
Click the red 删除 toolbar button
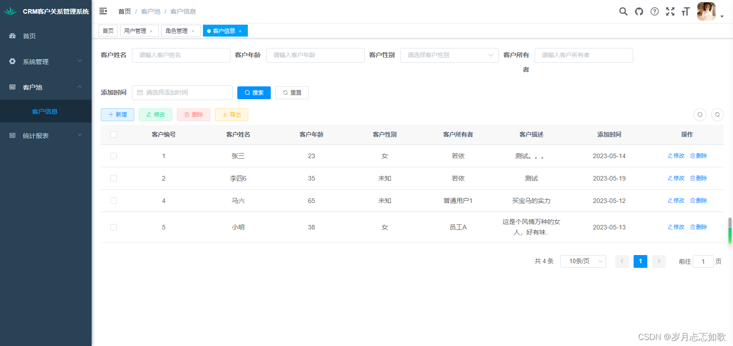[x=193, y=114]
